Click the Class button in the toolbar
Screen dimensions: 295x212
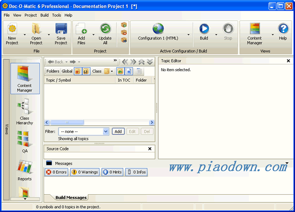point(97,71)
